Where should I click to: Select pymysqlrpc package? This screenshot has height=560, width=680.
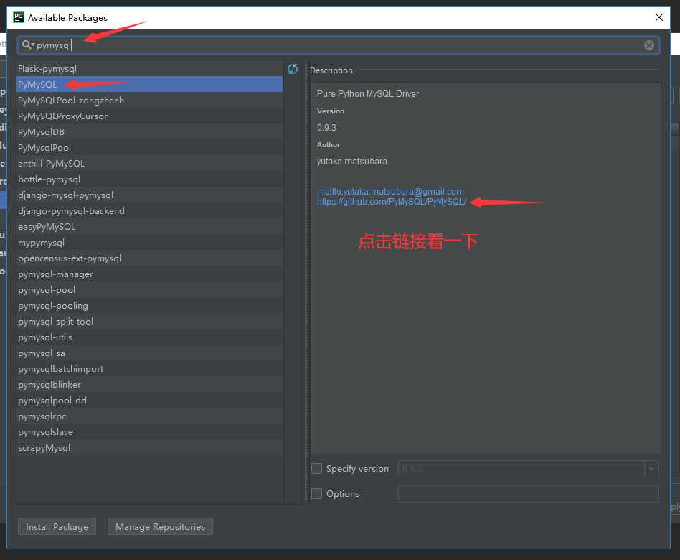pos(150,416)
